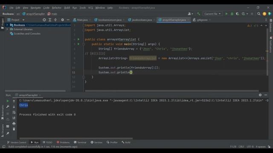Open Current File run configuration dropdown
This screenshot has width=273, height=153.
[212, 14]
